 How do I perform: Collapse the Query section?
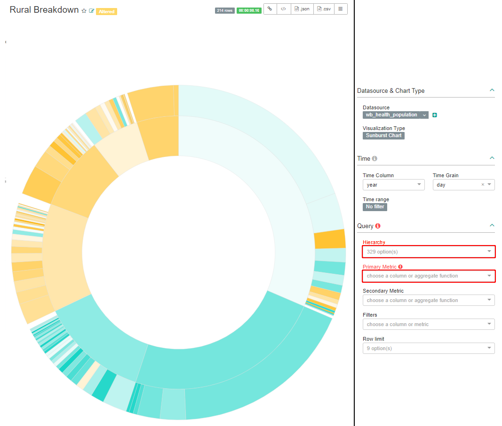pyautogui.click(x=492, y=226)
